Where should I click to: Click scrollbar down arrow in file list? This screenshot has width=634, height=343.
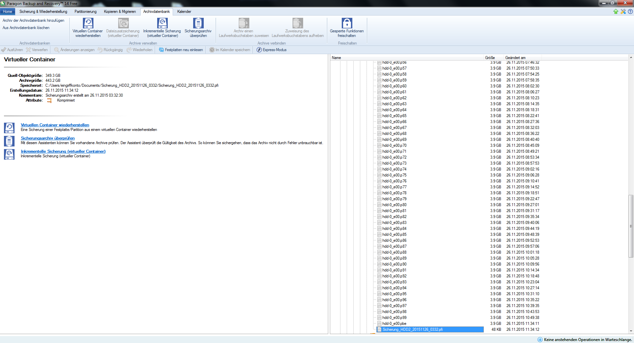coord(631,331)
